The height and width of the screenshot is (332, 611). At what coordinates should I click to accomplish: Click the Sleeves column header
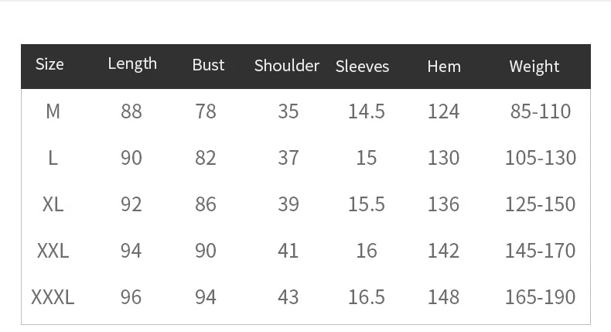[x=362, y=67]
